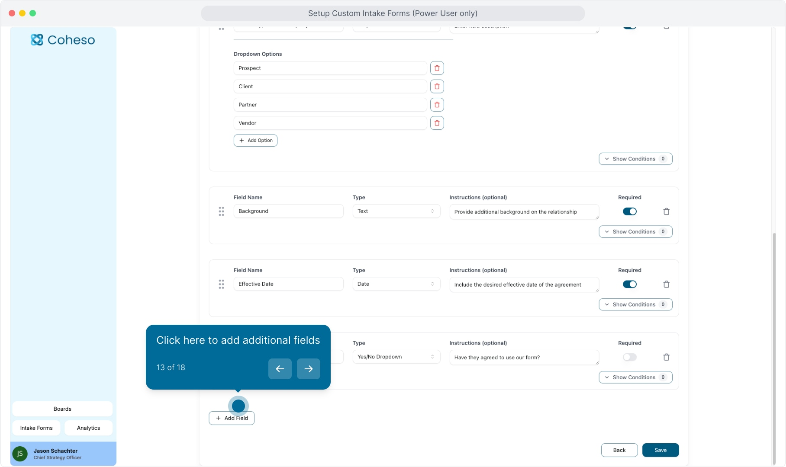Delete the Partner option trash icon
The height and width of the screenshot is (467, 786).
pyautogui.click(x=437, y=105)
